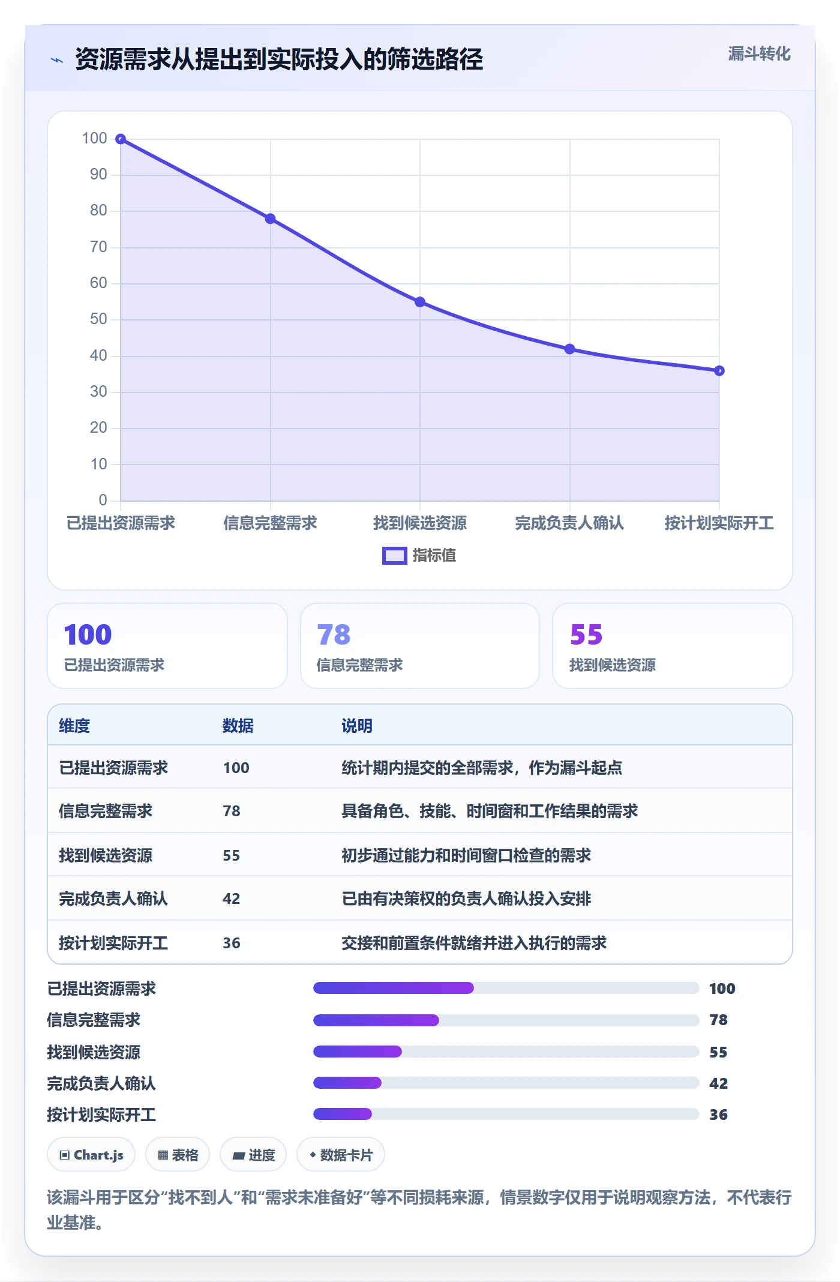840x1282 pixels.
Task: Click chart data point at 找到候选资源
Action: tap(420, 302)
